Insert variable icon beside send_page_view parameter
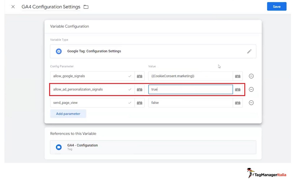Viewport: 295px width, 183px height. click(140, 103)
